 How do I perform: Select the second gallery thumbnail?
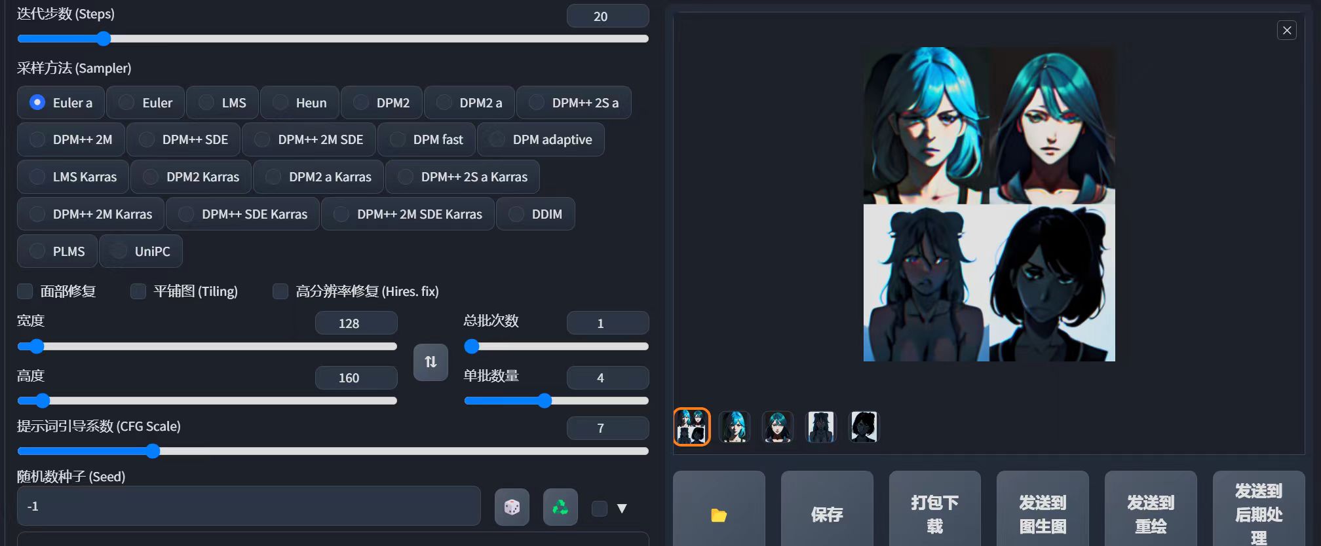coord(734,427)
